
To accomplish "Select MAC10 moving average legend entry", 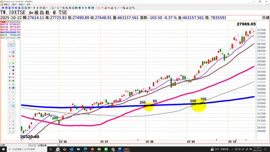I will pos(10,24).
